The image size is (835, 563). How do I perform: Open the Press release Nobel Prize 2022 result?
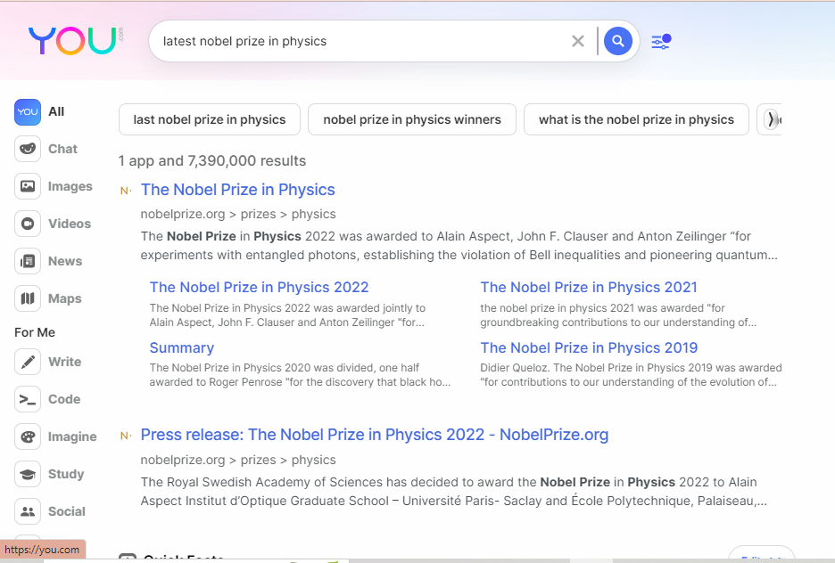(375, 435)
